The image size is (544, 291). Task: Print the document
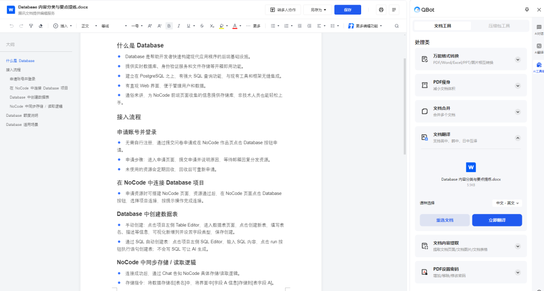pyautogui.click(x=381, y=10)
